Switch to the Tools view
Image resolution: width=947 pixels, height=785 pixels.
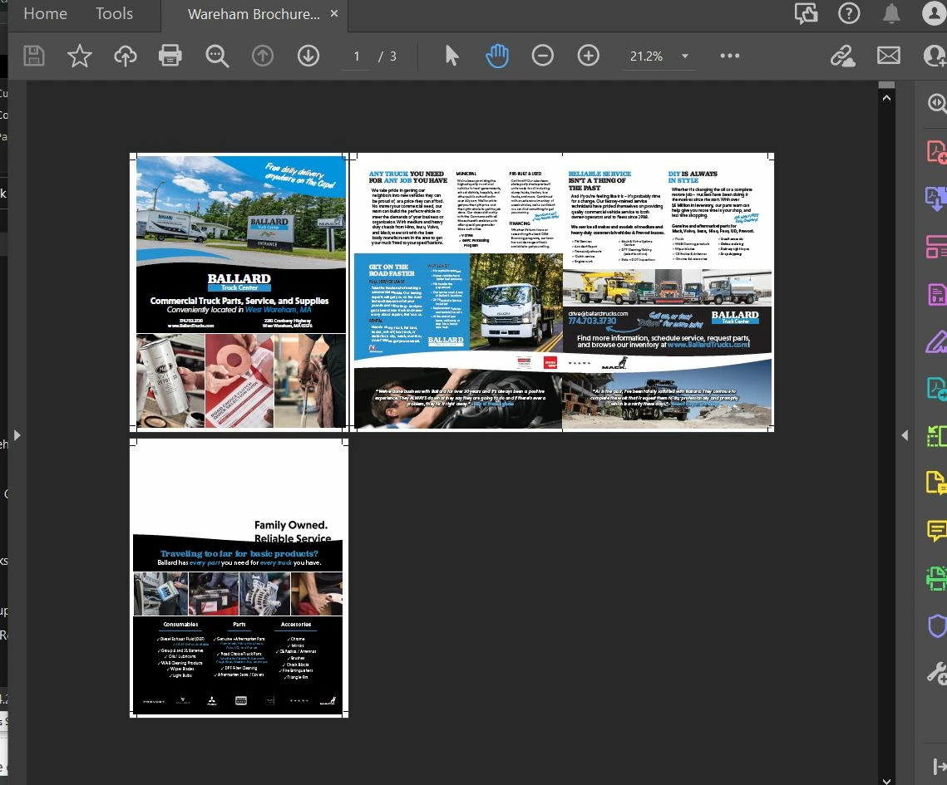point(114,13)
